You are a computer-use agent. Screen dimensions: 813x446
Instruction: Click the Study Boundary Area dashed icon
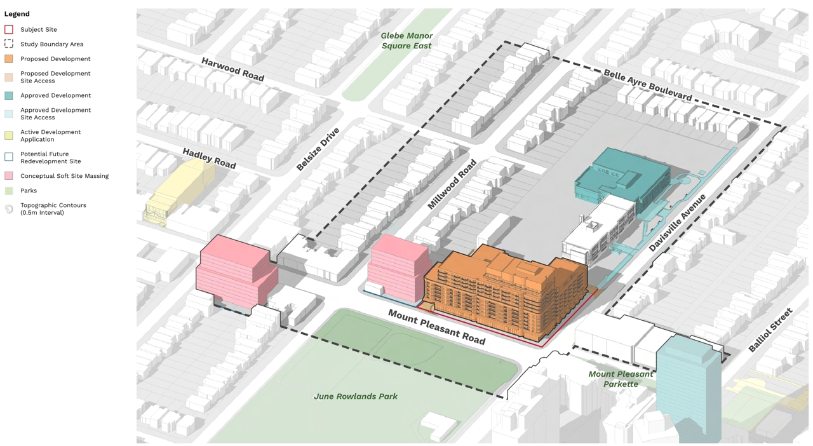tap(9, 44)
